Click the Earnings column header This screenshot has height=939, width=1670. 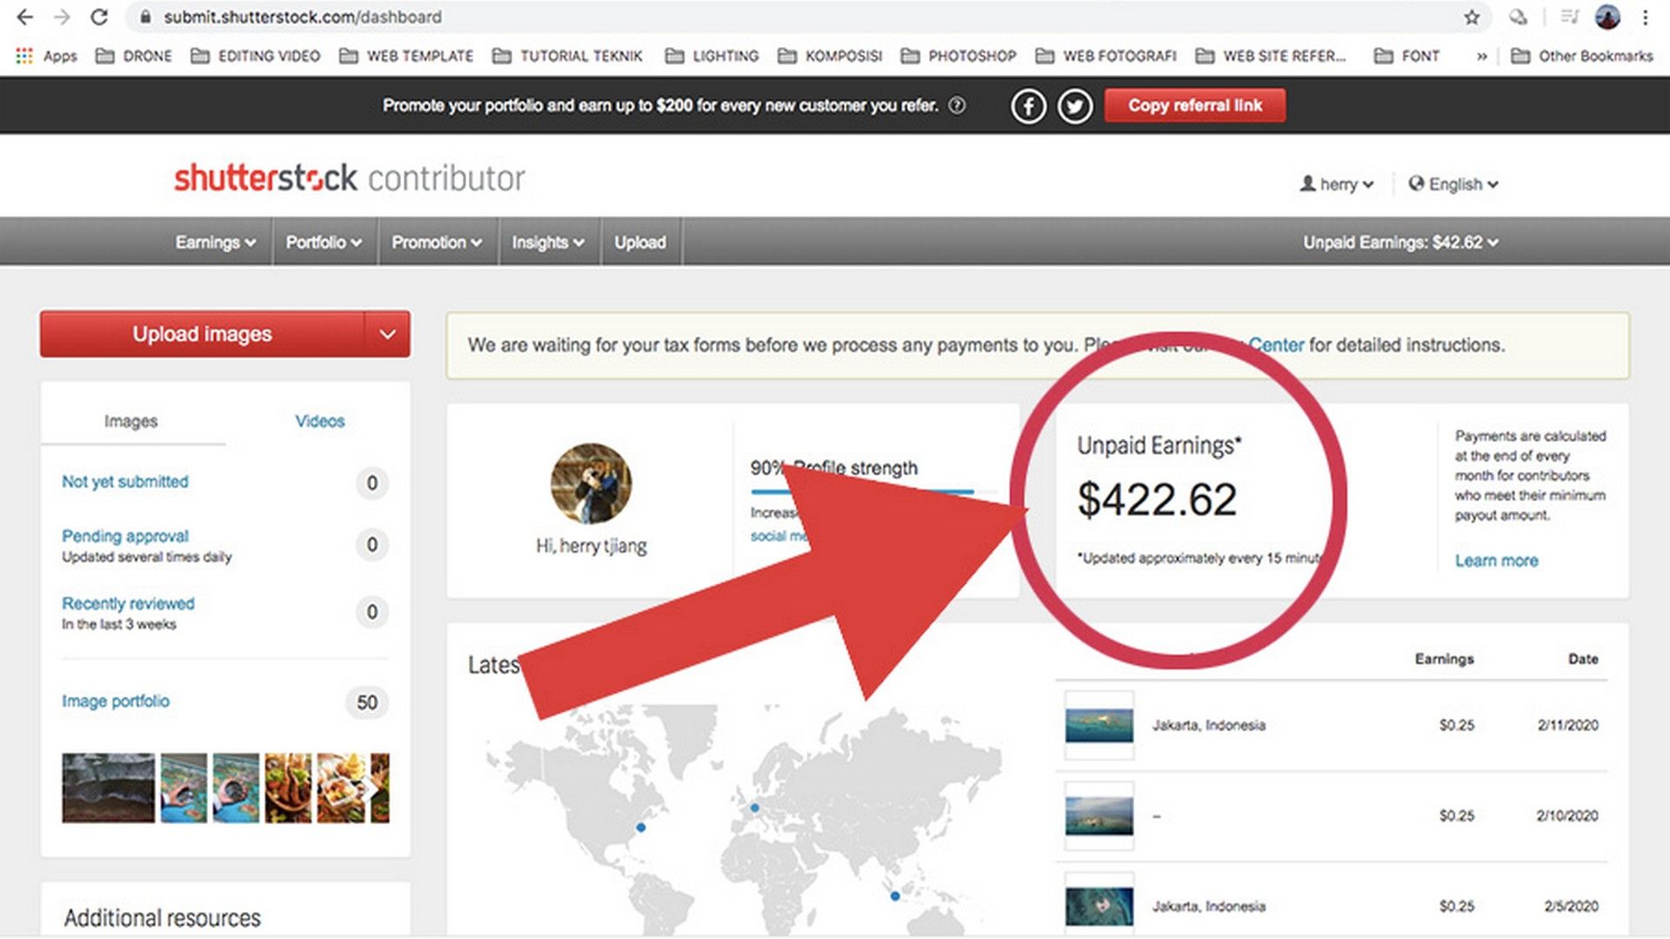coord(1444,659)
